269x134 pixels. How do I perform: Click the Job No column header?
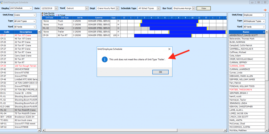click(x=80, y=18)
